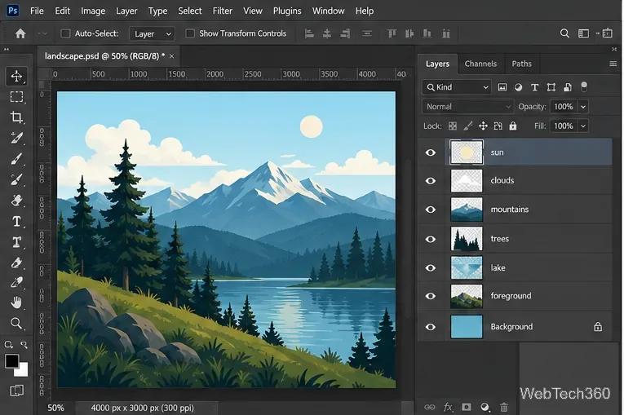Select the Crop tool
Screen dimensions: 624x415
click(x=16, y=117)
